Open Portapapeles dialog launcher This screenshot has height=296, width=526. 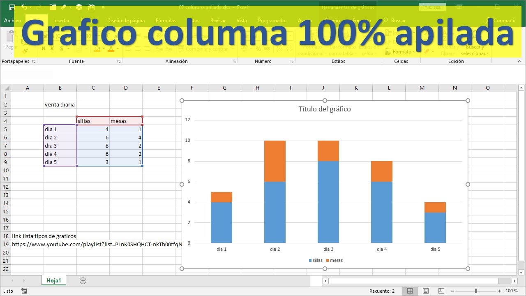34,61
